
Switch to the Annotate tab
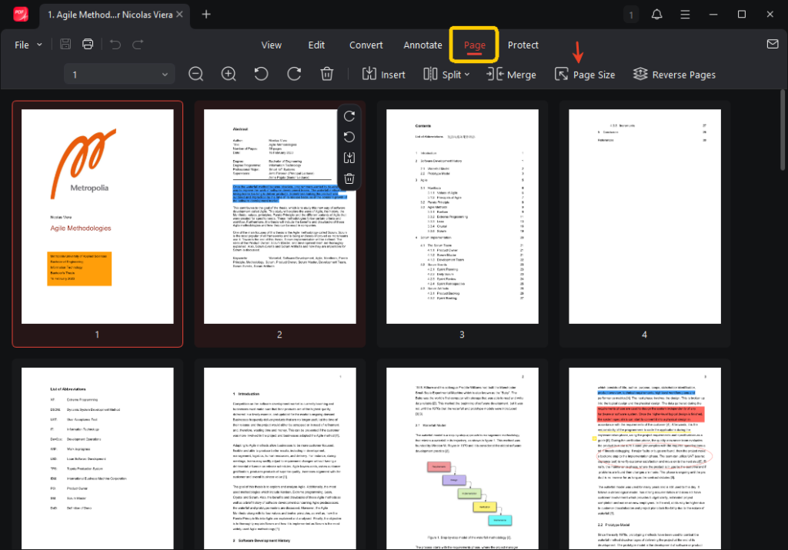(422, 45)
